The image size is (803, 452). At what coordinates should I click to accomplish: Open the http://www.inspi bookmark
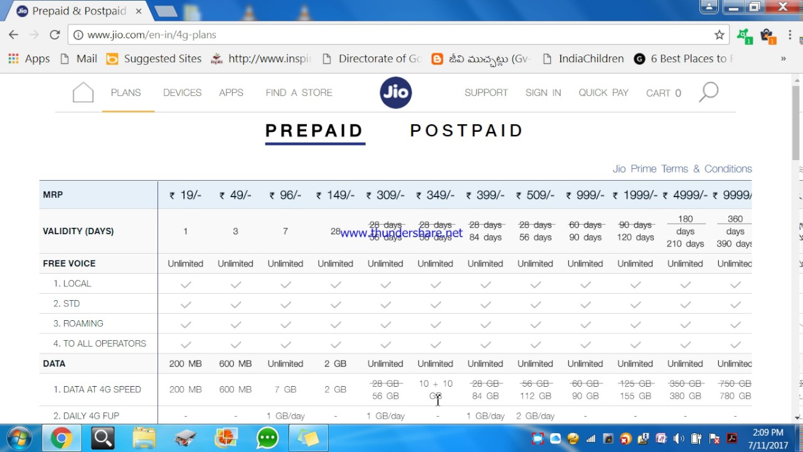[x=261, y=58]
